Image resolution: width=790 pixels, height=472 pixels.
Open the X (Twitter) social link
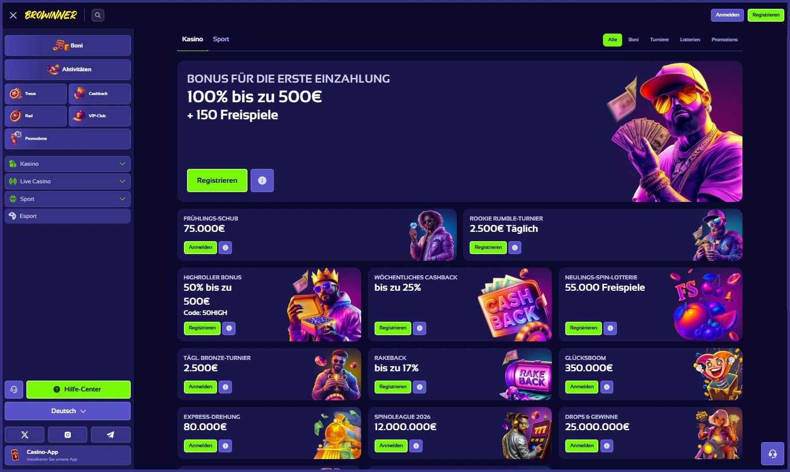[24, 435]
